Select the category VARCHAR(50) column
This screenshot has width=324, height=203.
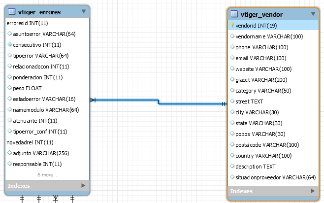click(273, 91)
